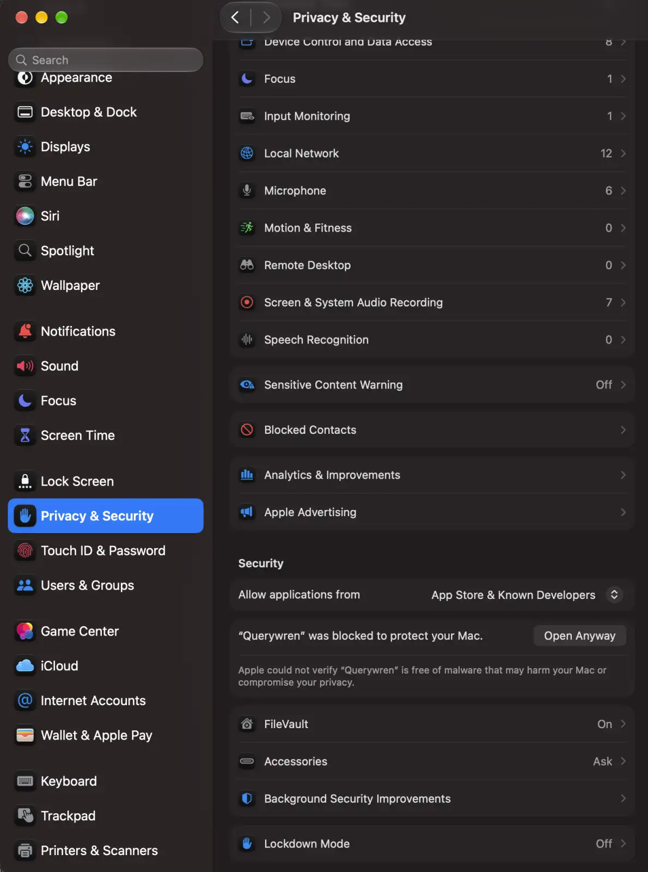Image resolution: width=648 pixels, height=872 pixels.
Task: Click the Game Center sidebar icon
Action: tap(25, 631)
